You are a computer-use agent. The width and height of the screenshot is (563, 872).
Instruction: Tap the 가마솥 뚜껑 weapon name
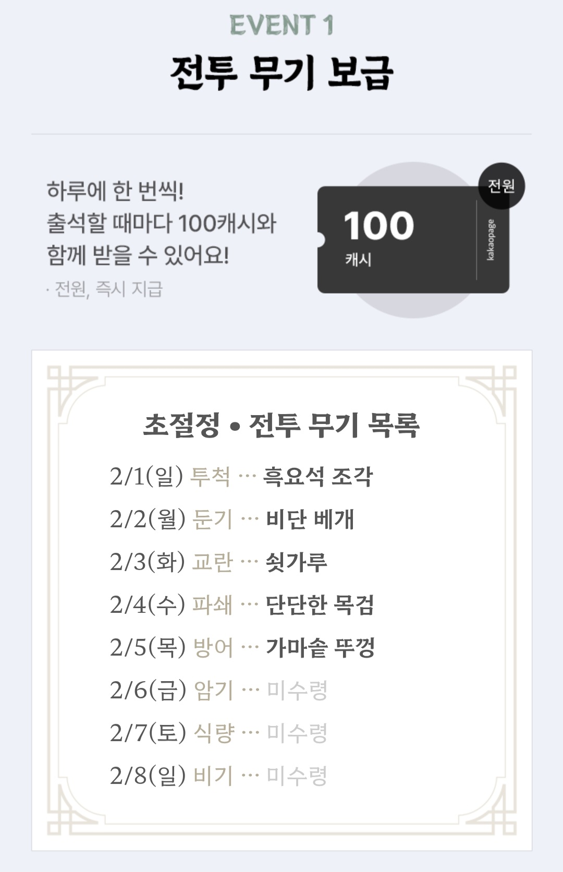321,647
